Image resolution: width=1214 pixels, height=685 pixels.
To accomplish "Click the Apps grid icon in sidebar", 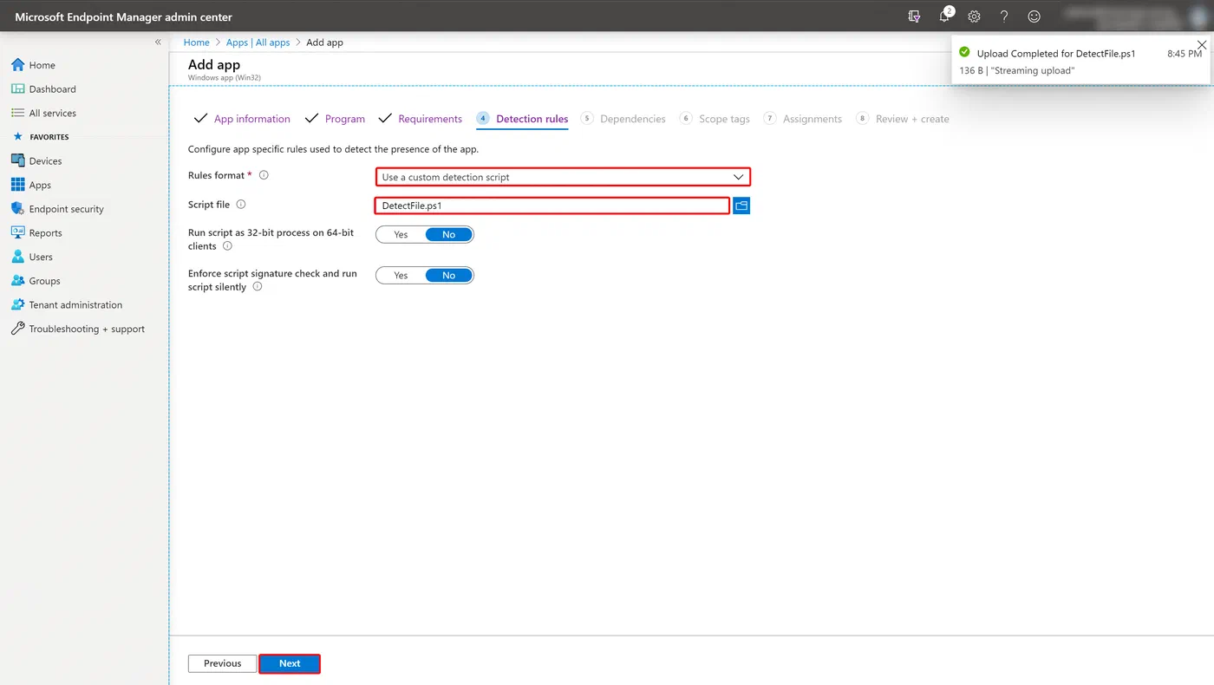I will pos(17,185).
